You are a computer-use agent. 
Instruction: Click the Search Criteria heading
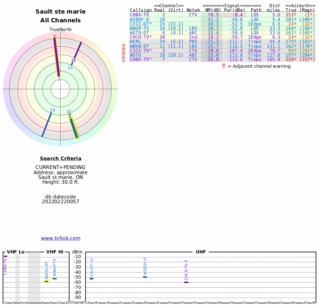point(61,159)
